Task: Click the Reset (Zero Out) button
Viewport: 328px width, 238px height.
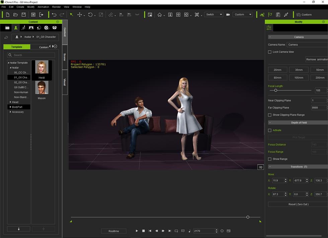Action: pos(298,204)
